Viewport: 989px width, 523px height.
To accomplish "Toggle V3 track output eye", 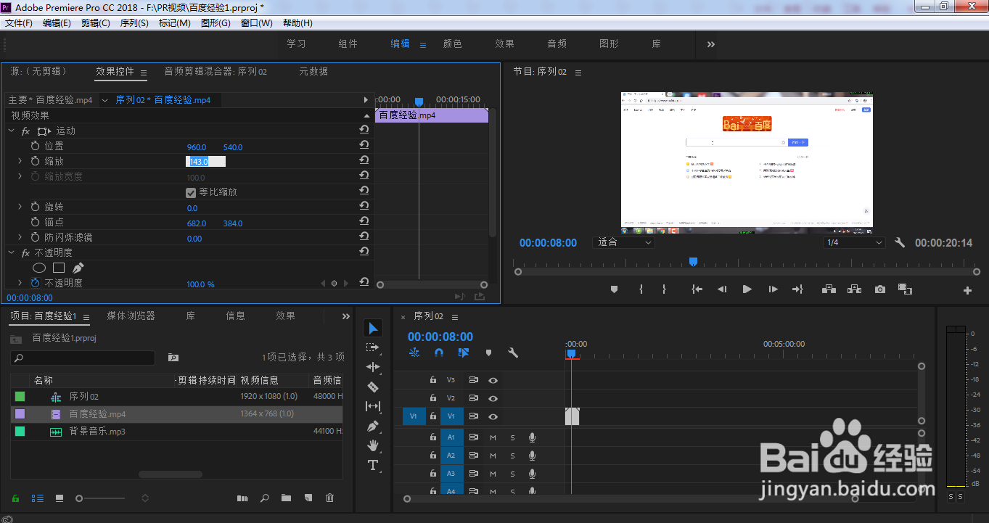I will 493,379.
